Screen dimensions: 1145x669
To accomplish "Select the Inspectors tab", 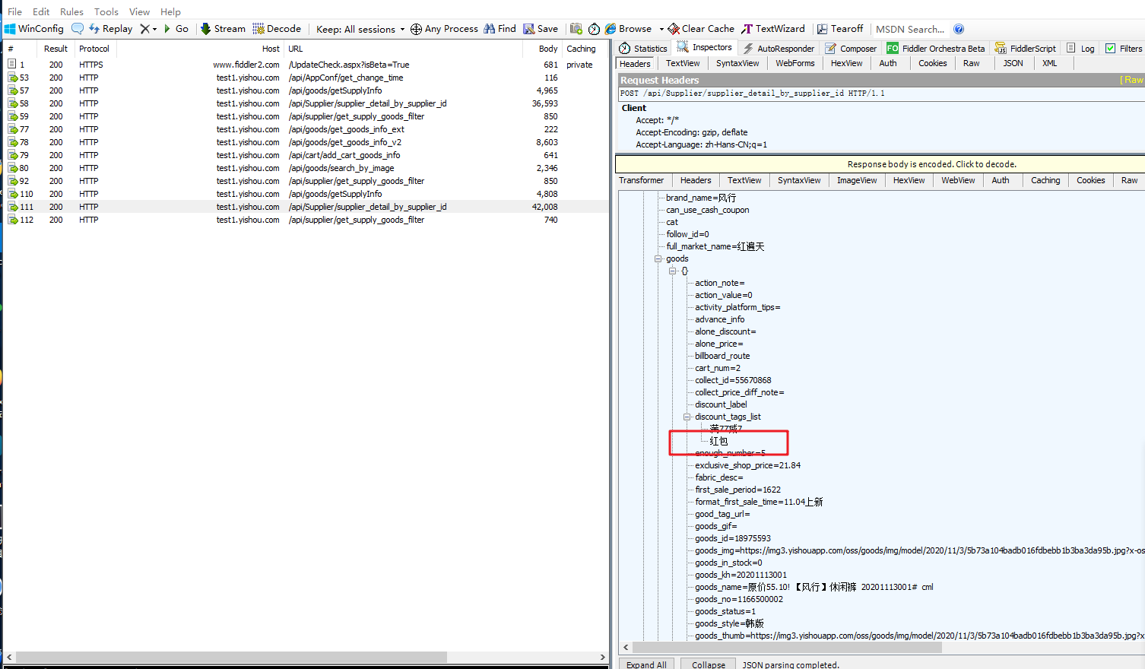I will [705, 47].
